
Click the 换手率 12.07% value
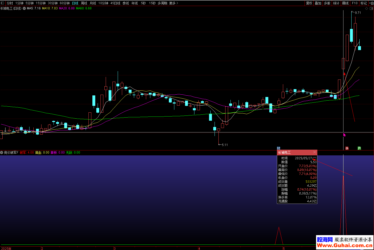[311, 197]
